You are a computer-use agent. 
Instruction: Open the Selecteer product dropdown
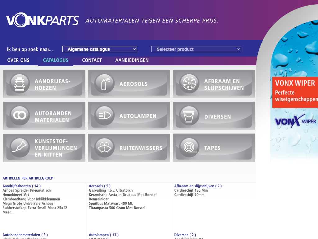click(x=196, y=49)
